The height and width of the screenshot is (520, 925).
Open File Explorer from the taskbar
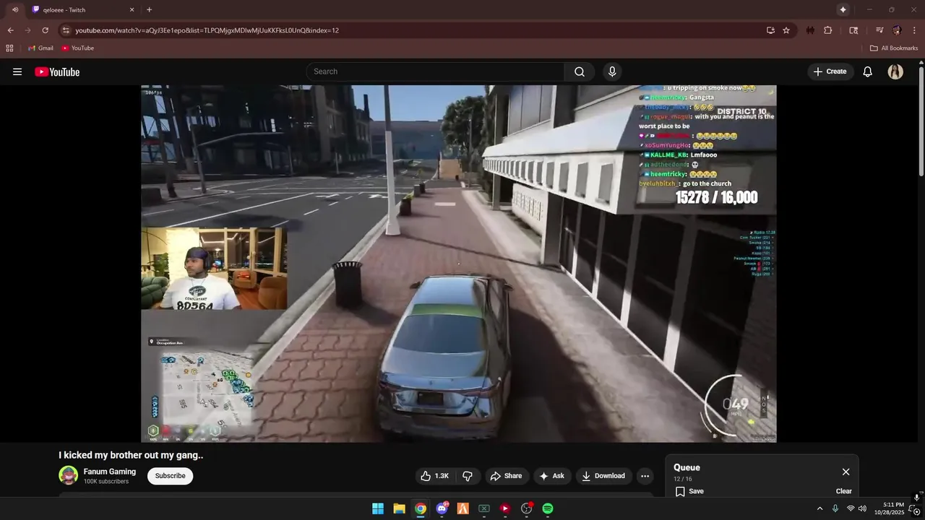click(399, 508)
